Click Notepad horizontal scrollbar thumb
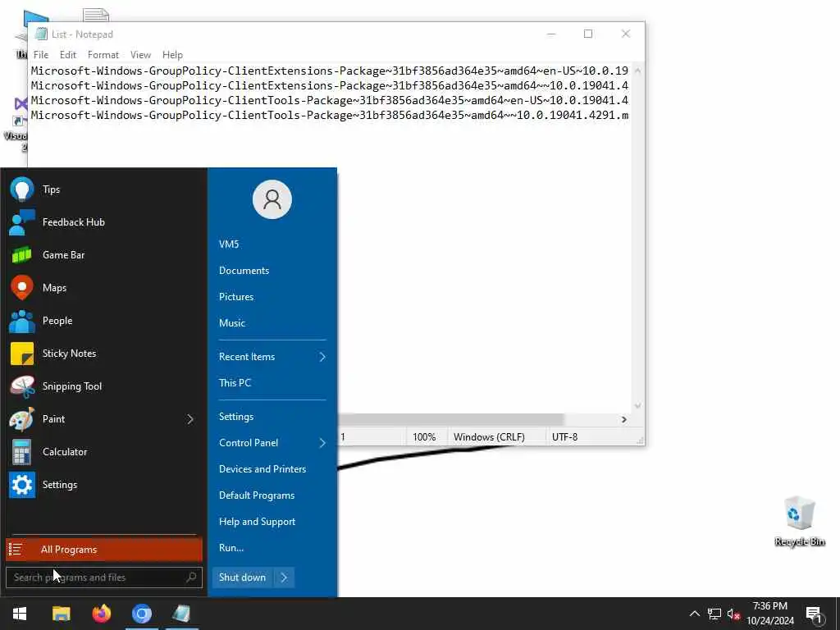The image size is (840, 630). [450, 419]
